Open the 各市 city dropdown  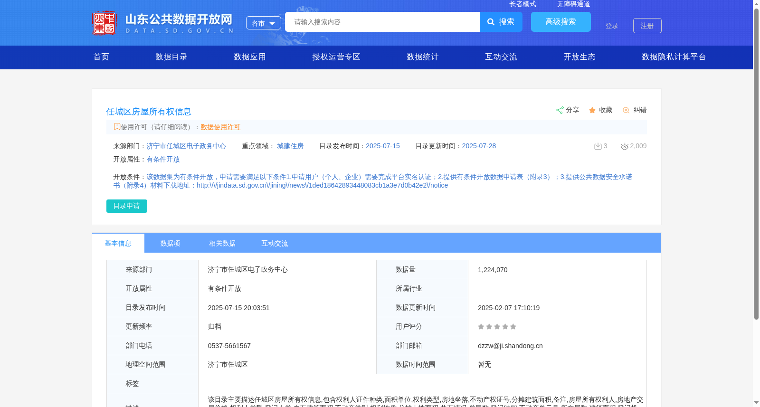(264, 23)
